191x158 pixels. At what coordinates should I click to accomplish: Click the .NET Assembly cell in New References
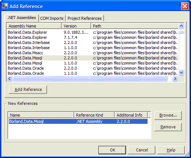89,121
